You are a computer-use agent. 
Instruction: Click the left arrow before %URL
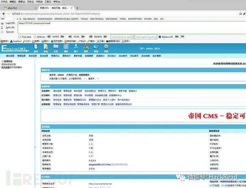(x=70, y=37)
